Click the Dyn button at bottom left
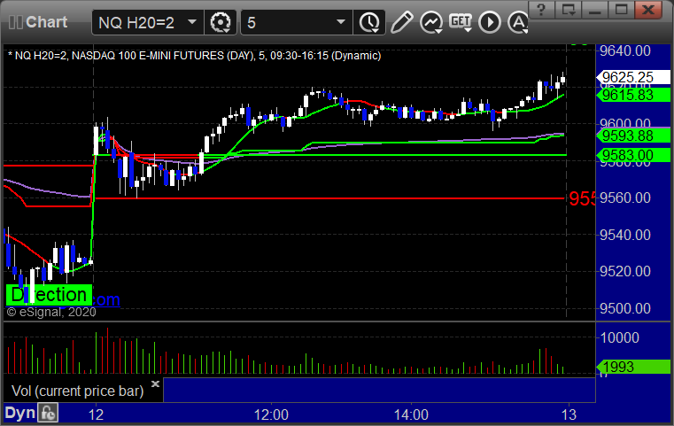 (19, 413)
